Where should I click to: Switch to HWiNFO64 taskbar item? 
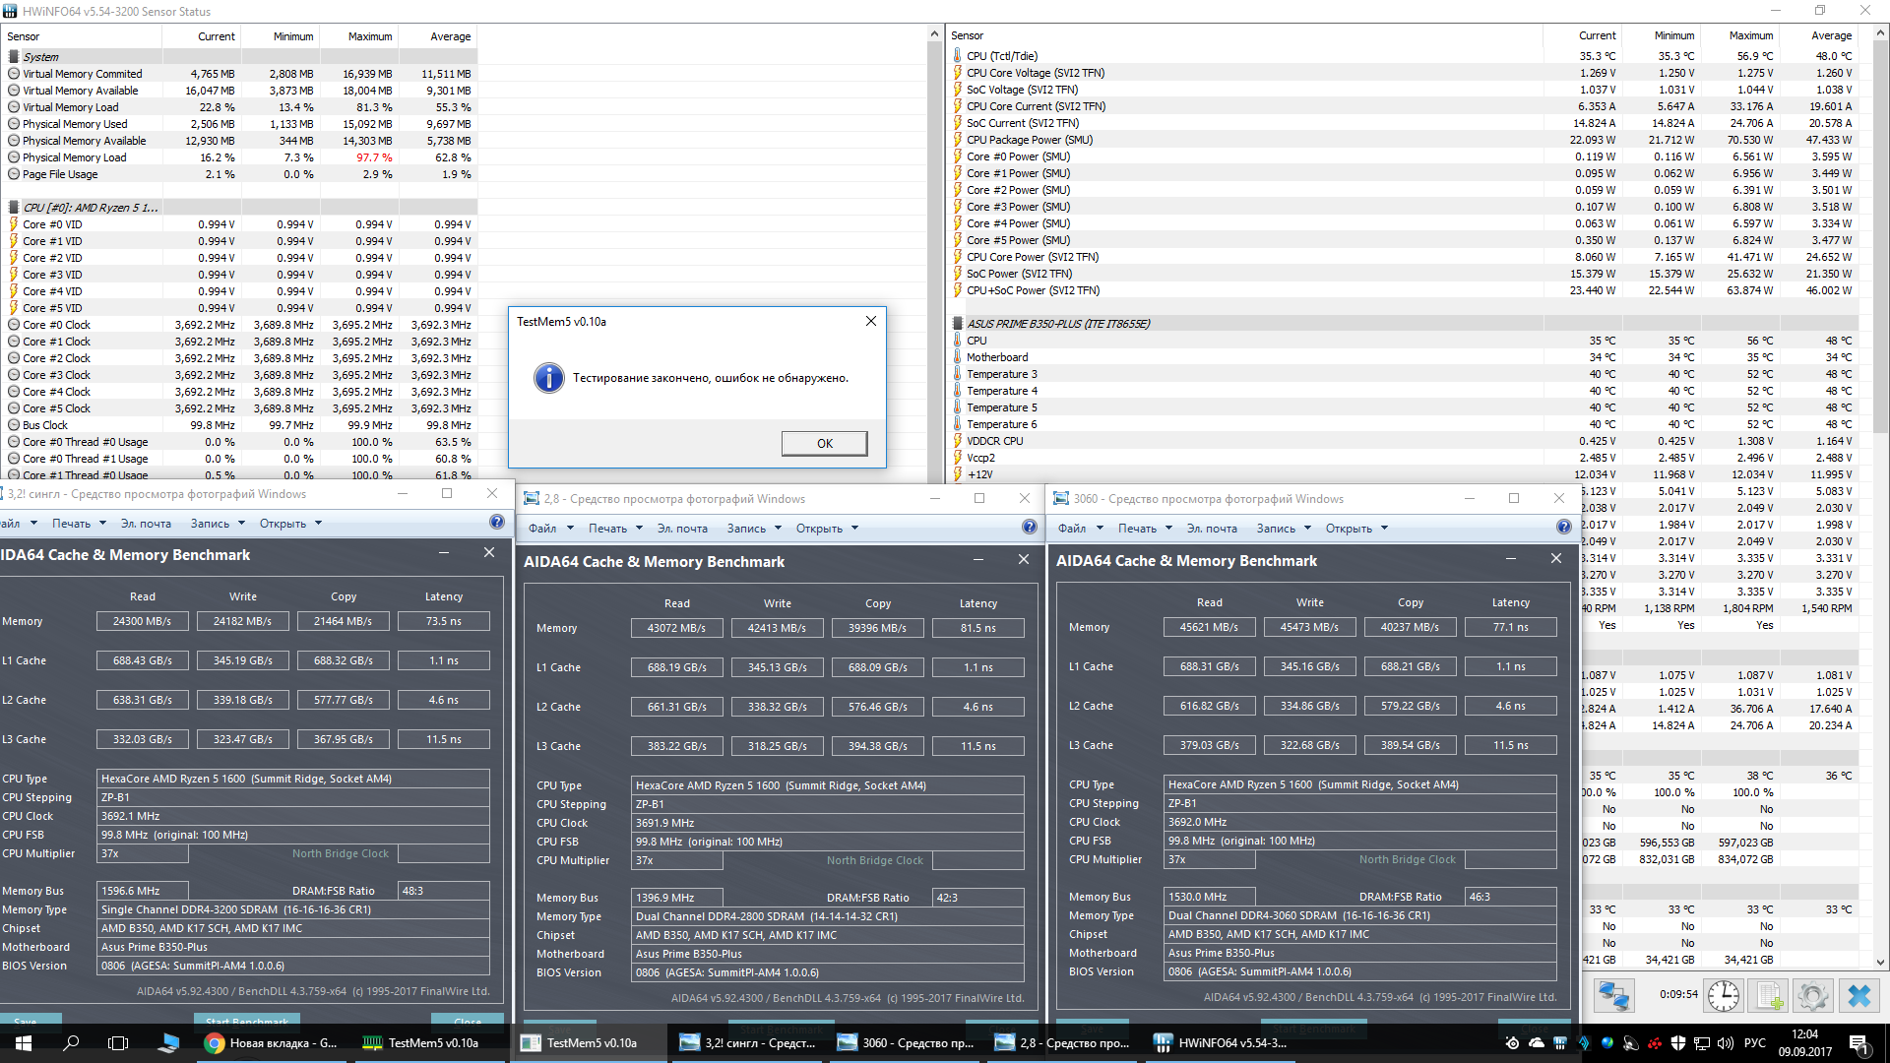coord(1221,1043)
